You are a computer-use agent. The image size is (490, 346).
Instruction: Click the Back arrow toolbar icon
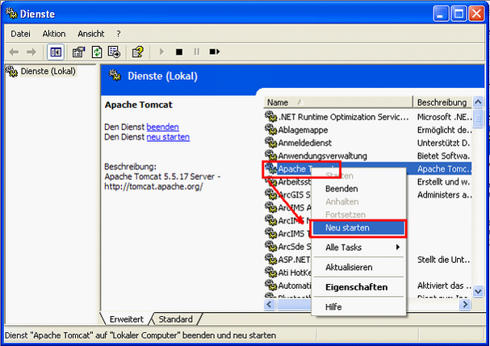(14, 52)
